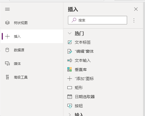This screenshot has width=145, height=116.
Task: Select the 数据源 data source icon
Action: pos(7,50)
